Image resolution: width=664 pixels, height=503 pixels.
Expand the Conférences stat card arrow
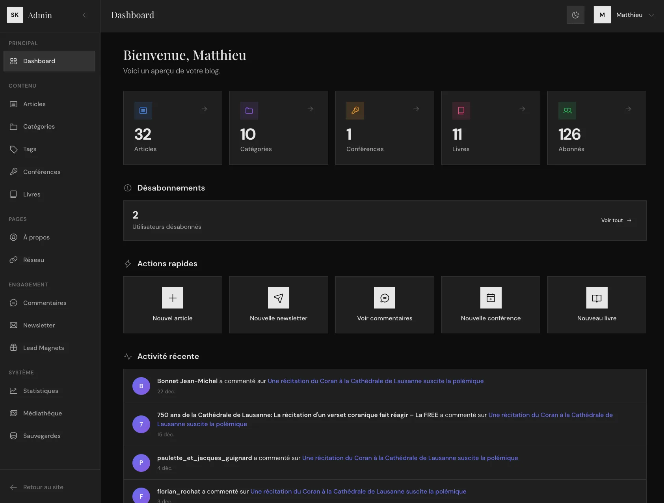click(x=416, y=109)
